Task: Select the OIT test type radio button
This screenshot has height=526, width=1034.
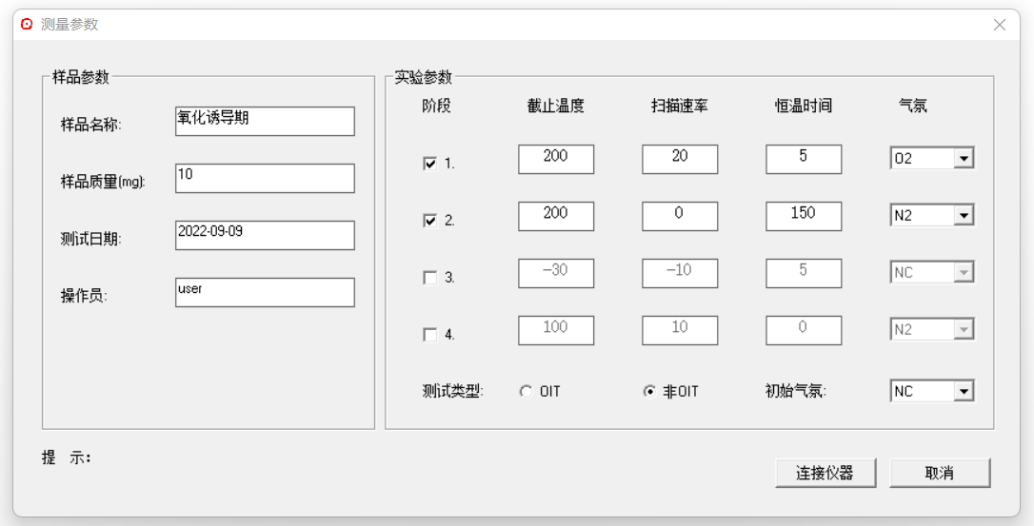Action: 527,391
